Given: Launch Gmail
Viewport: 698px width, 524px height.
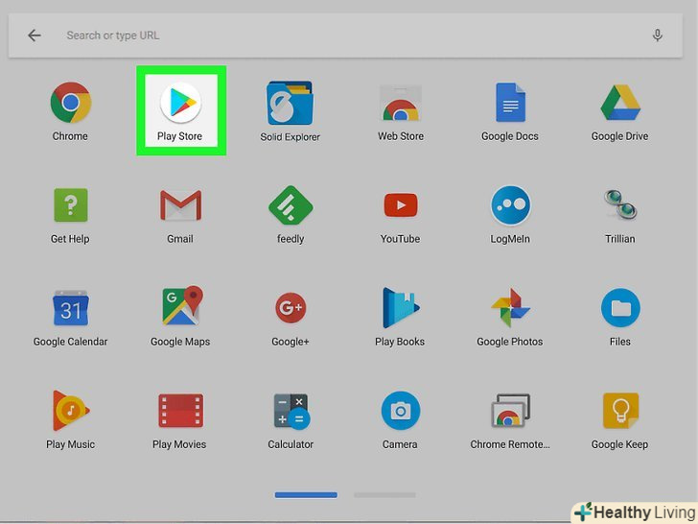Looking at the screenshot, I should pos(180,205).
